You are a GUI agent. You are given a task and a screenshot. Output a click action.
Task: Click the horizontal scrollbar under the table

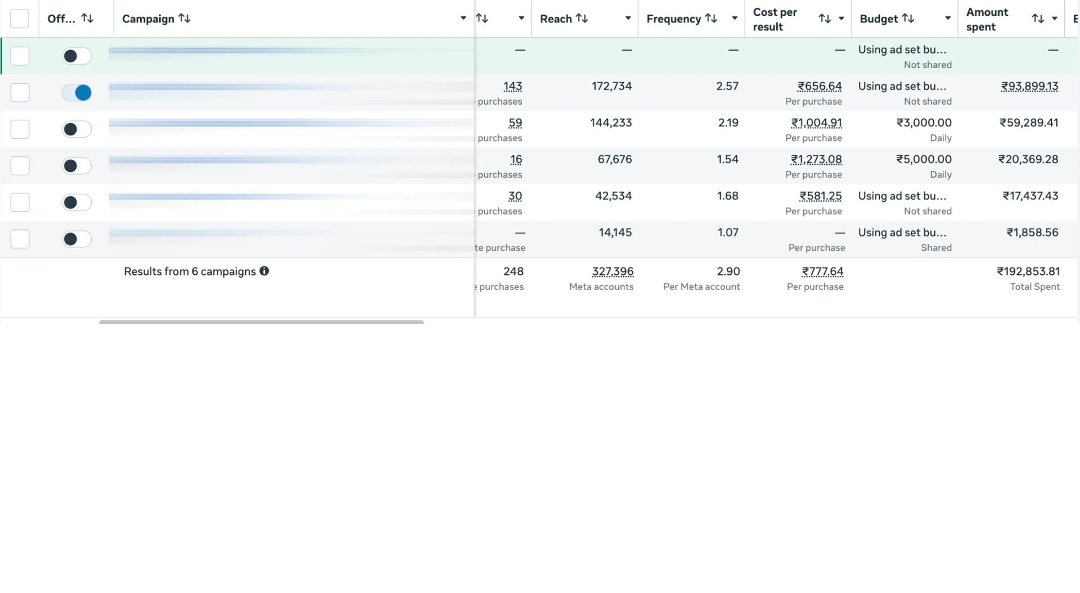pos(262,322)
